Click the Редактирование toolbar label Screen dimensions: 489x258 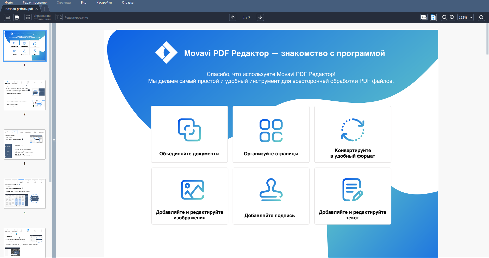[x=76, y=18]
